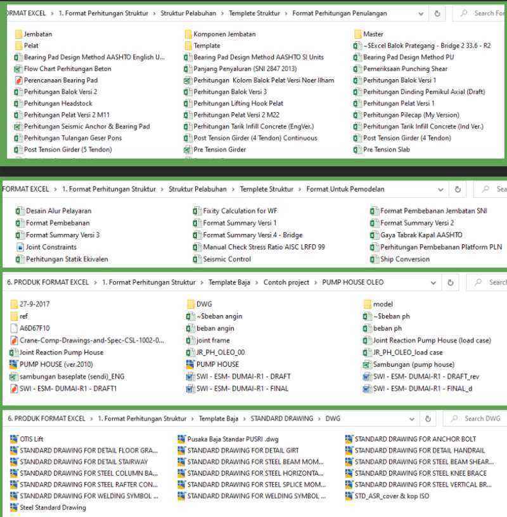Expand chevron after STANDARD DRAWING in DWG window
This screenshot has width=507, height=517.
(319, 419)
